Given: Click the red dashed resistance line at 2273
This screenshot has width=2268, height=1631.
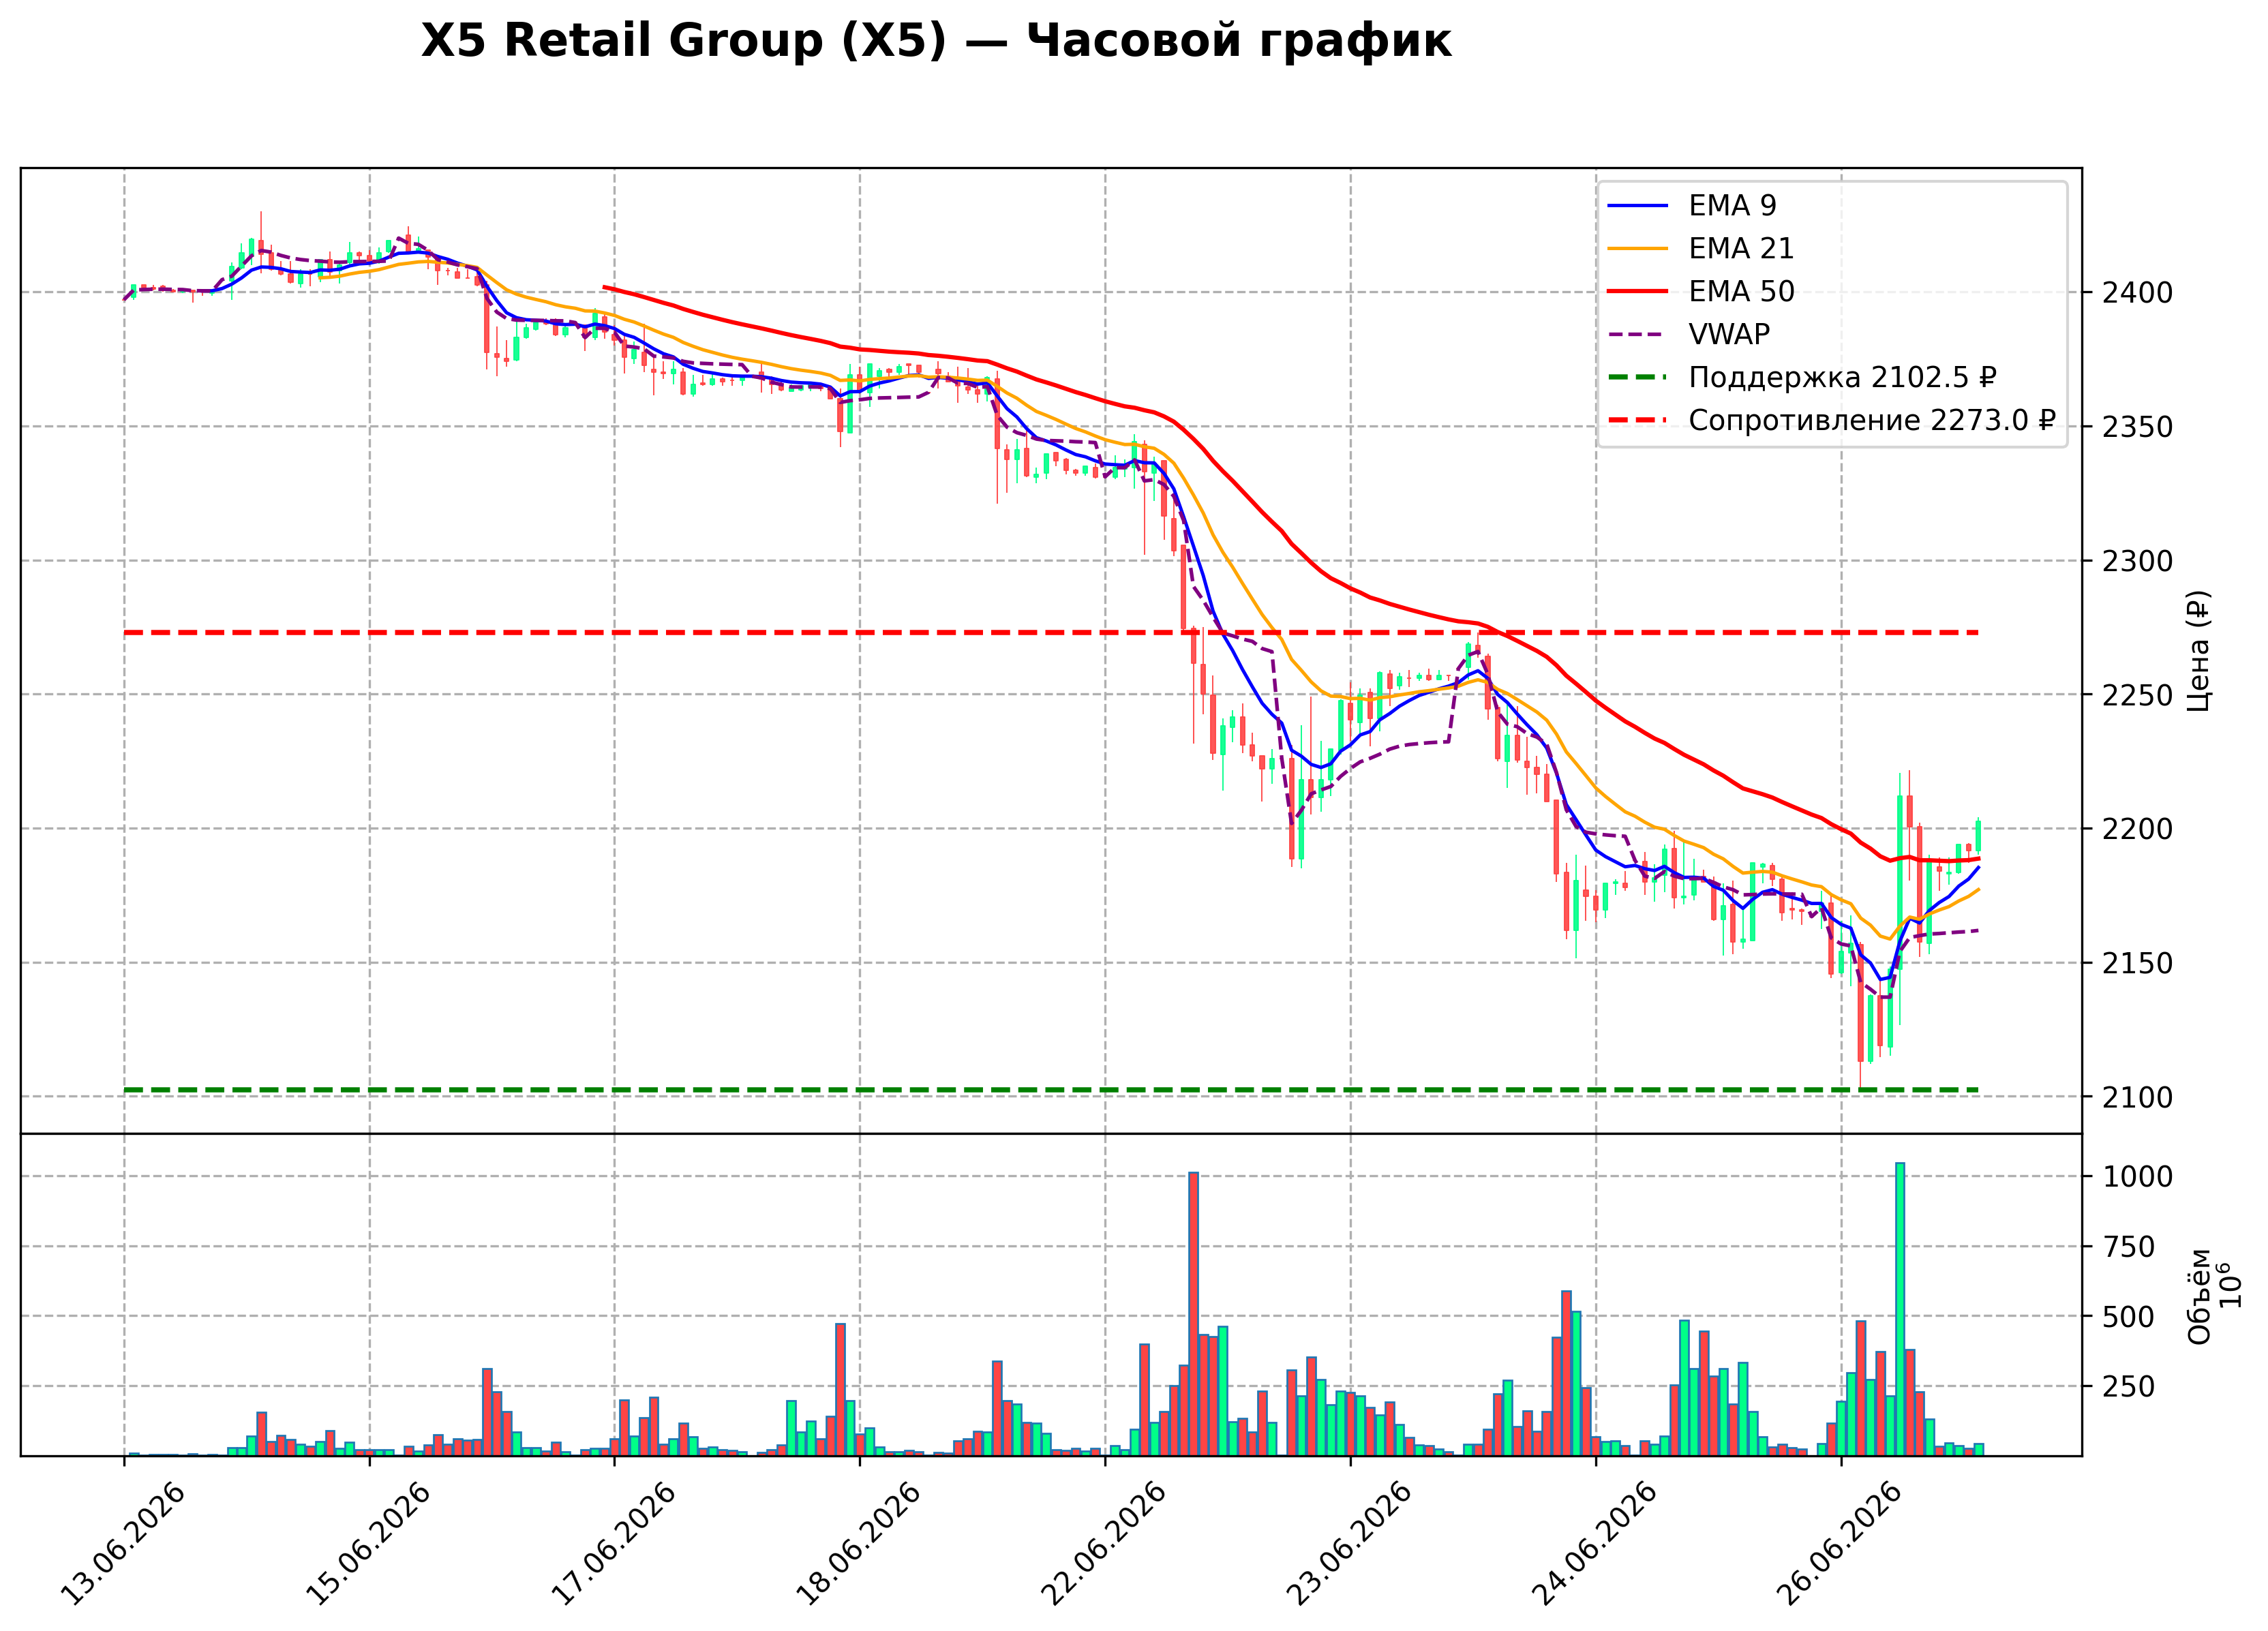Looking at the screenshot, I should pos(1050,633).
